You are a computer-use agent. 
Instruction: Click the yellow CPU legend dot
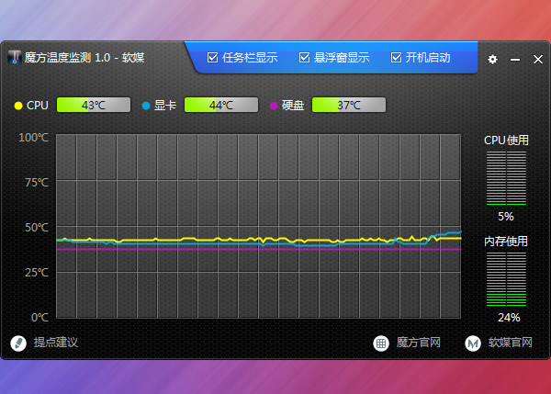(x=18, y=106)
